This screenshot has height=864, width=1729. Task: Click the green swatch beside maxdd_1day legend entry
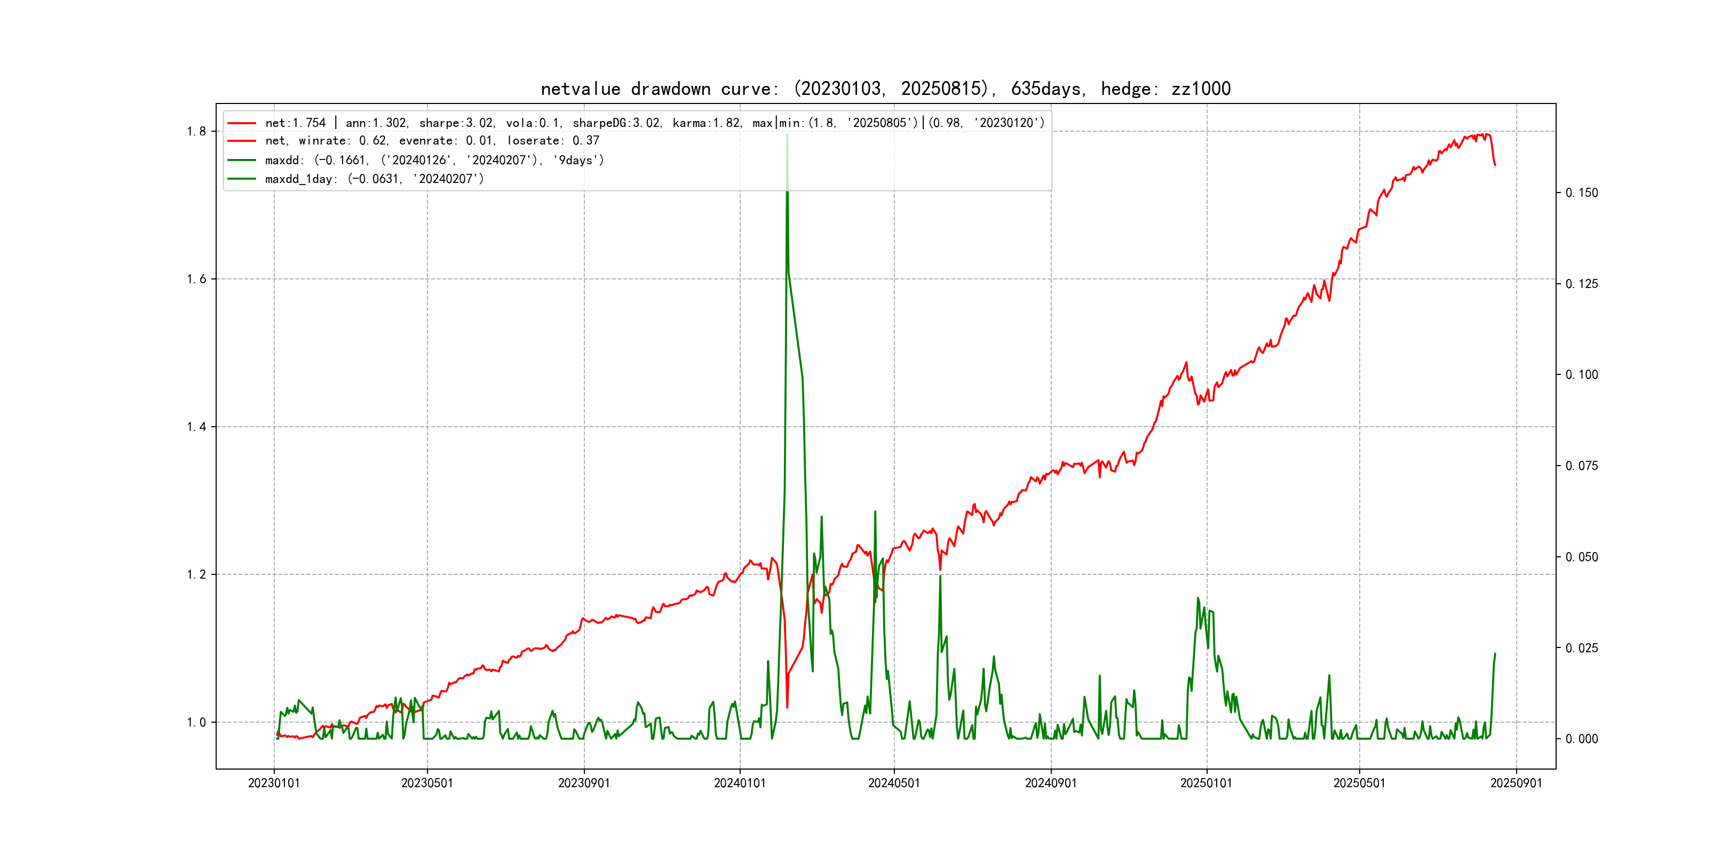click(x=242, y=179)
